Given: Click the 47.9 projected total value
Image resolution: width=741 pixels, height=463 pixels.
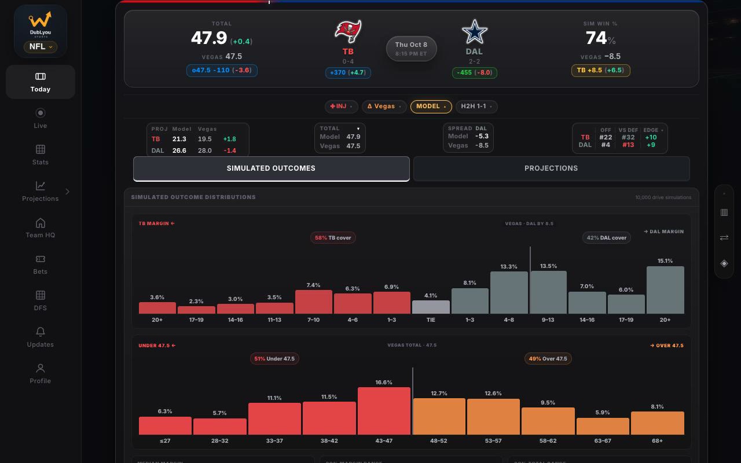Looking at the screenshot, I should click(x=209, y=38).
